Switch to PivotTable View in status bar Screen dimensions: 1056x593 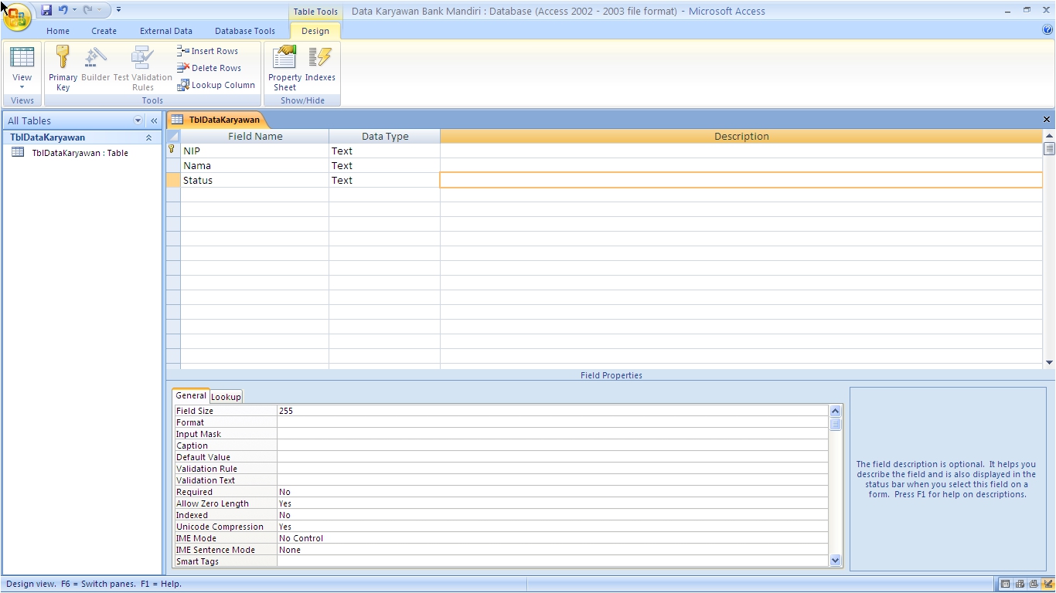[1020, 584]
